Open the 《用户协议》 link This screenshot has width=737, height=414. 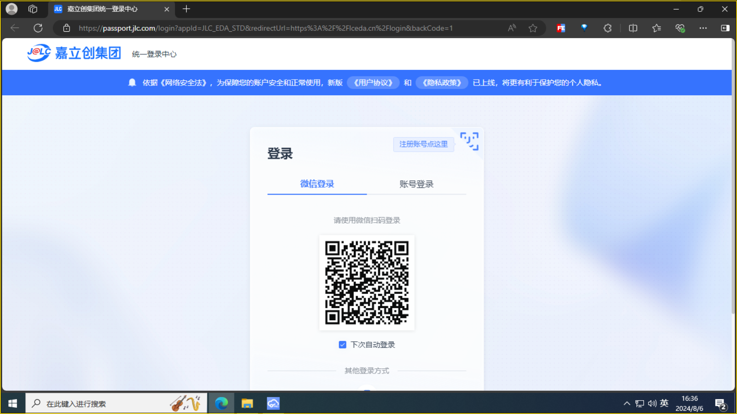coord(373,83)
